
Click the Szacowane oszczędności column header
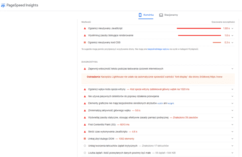tap(223, 22)
